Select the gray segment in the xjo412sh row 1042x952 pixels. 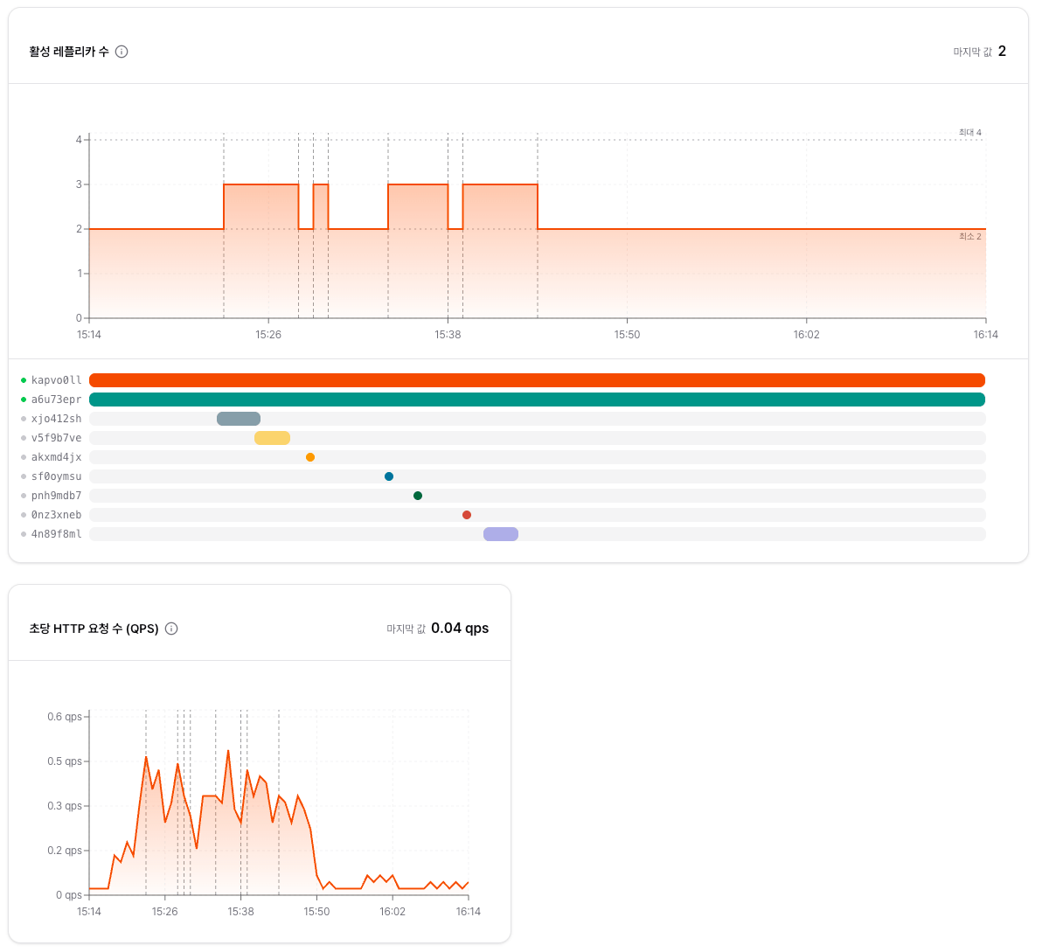[x=239, y=419]
